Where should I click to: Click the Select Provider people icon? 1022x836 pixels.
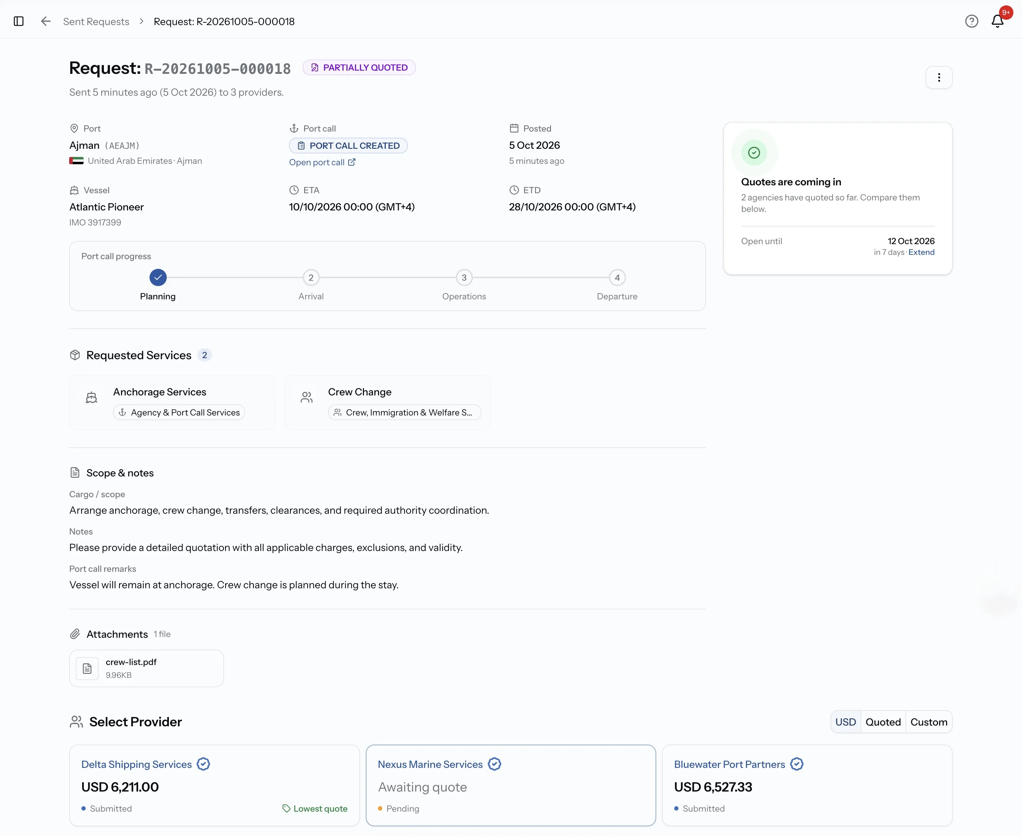coord(77,722)
